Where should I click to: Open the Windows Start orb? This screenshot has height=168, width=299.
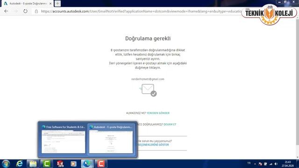pos(6,164)
